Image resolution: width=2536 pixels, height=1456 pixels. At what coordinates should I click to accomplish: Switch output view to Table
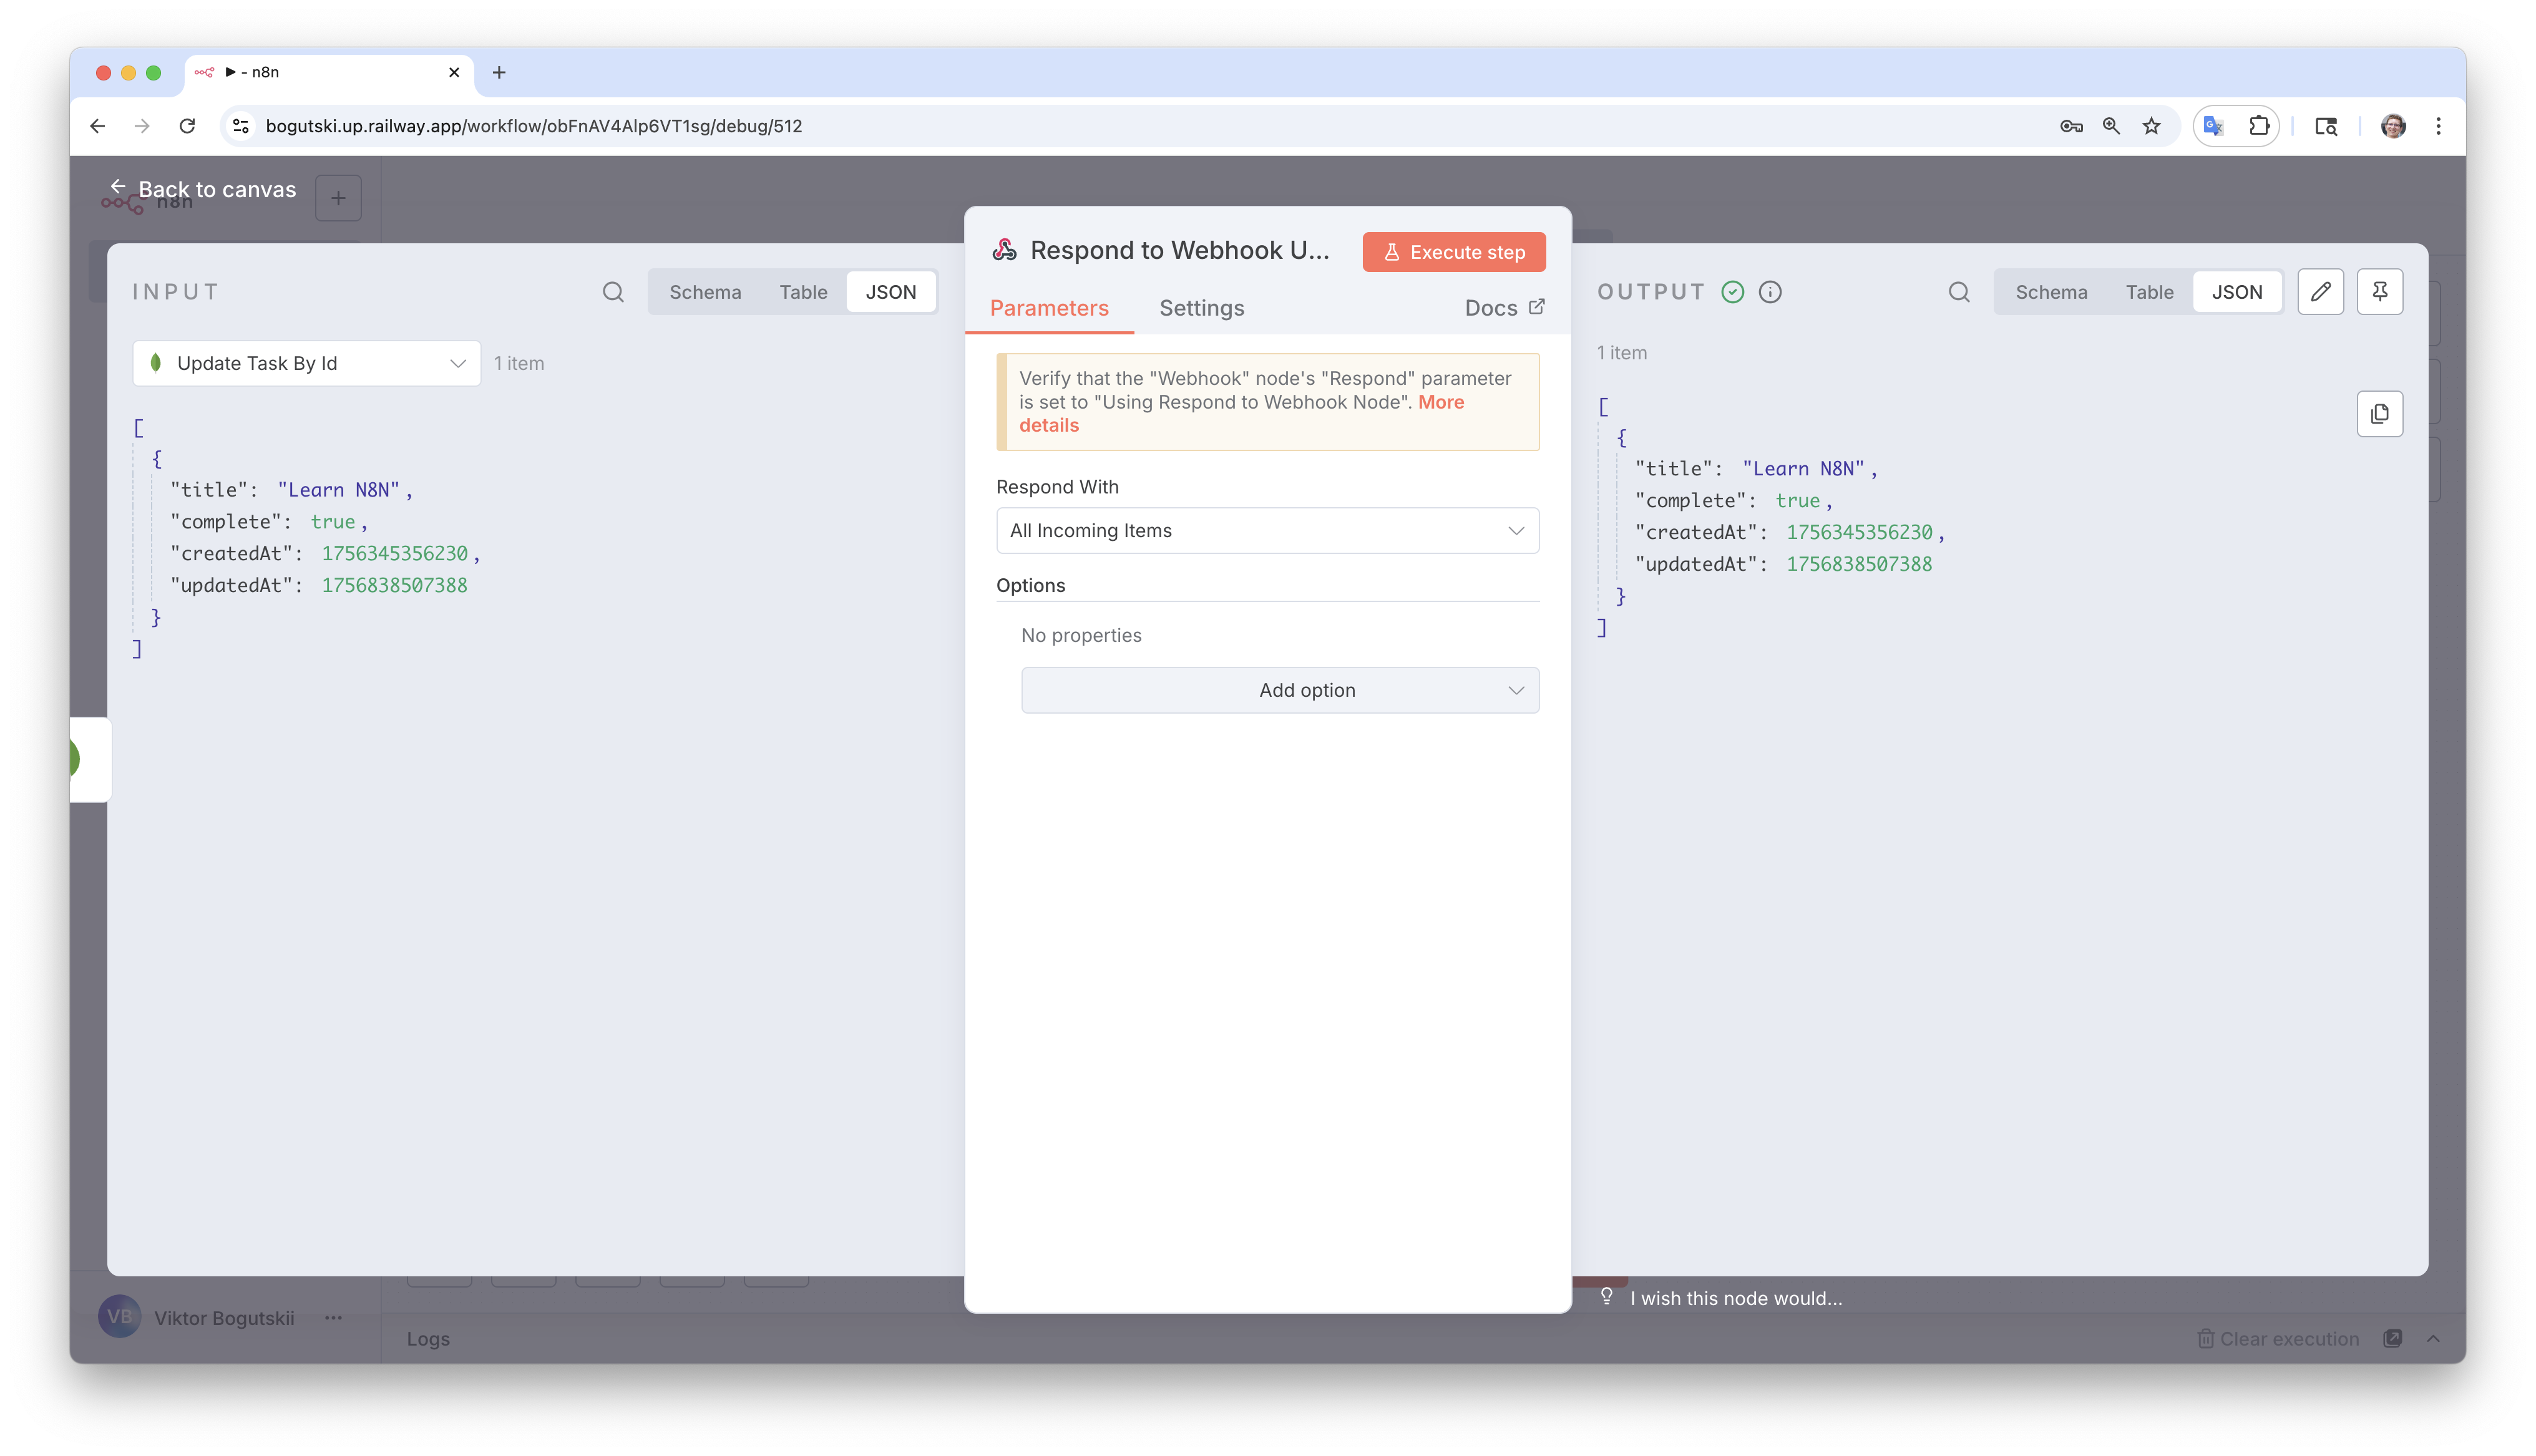pos(2149,292)
